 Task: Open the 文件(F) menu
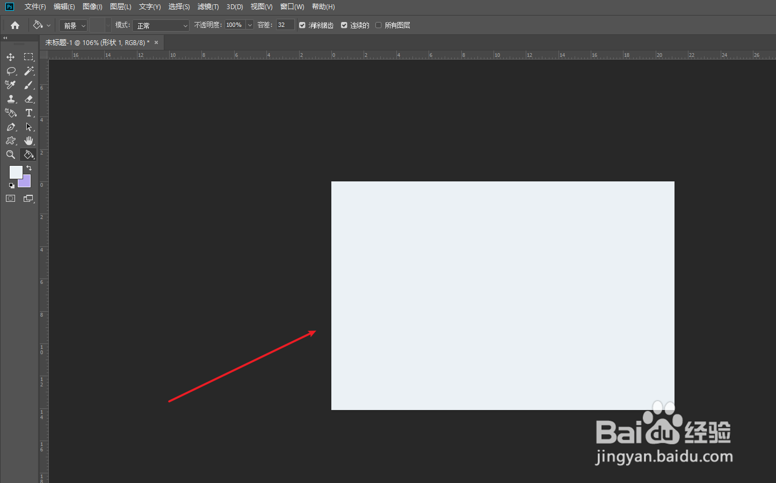pos(35,6)
